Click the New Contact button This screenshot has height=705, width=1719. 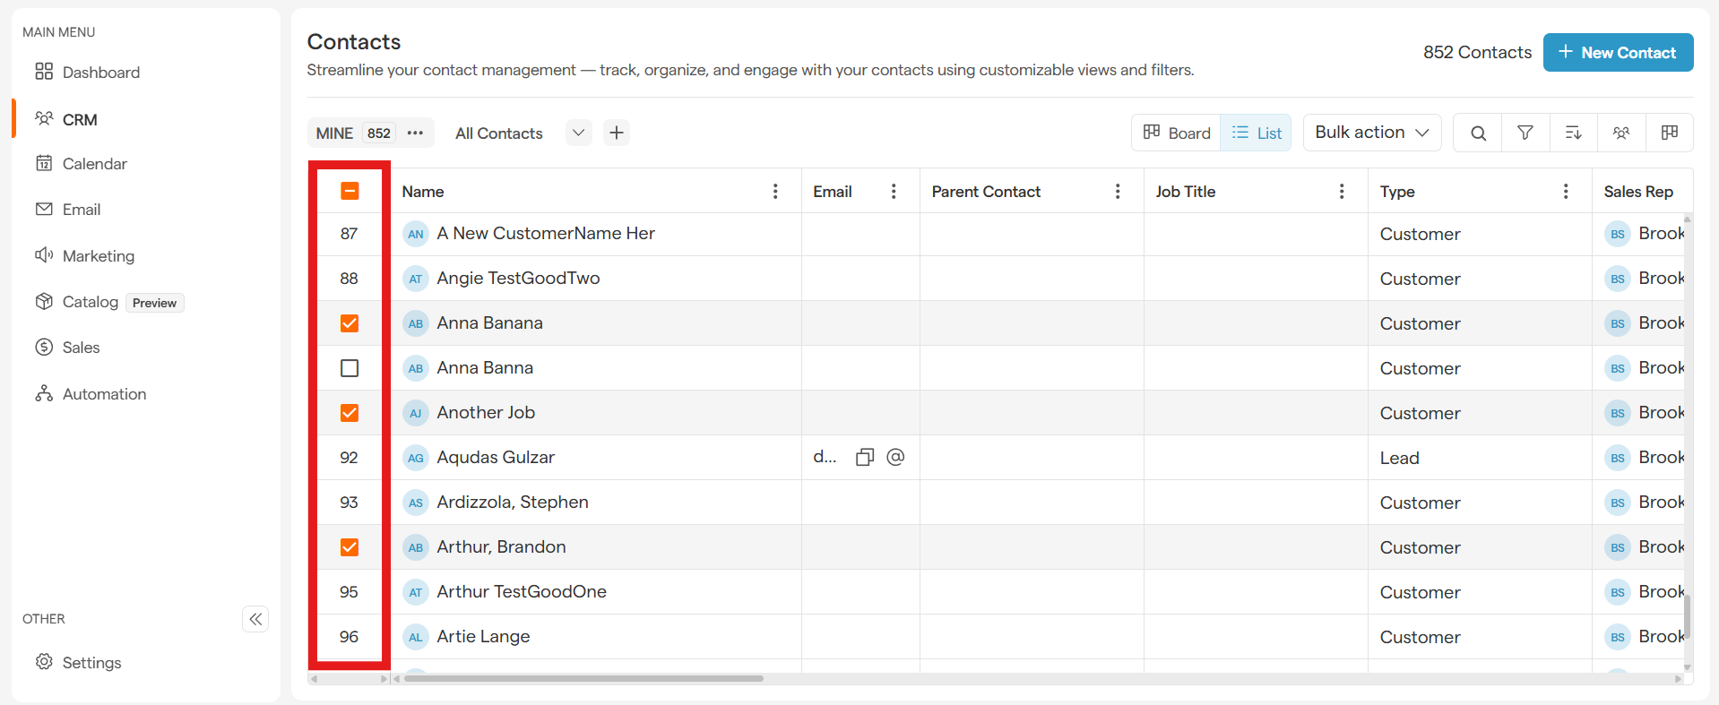coord(1618,53)
